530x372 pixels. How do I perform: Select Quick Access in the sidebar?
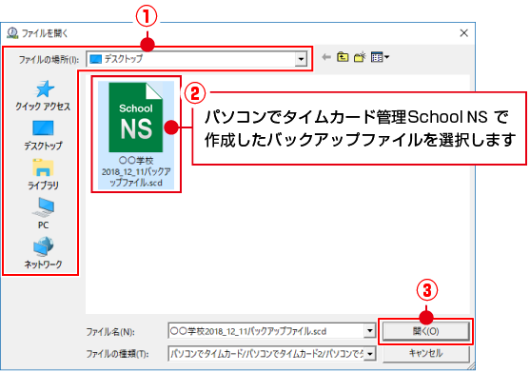43,96
